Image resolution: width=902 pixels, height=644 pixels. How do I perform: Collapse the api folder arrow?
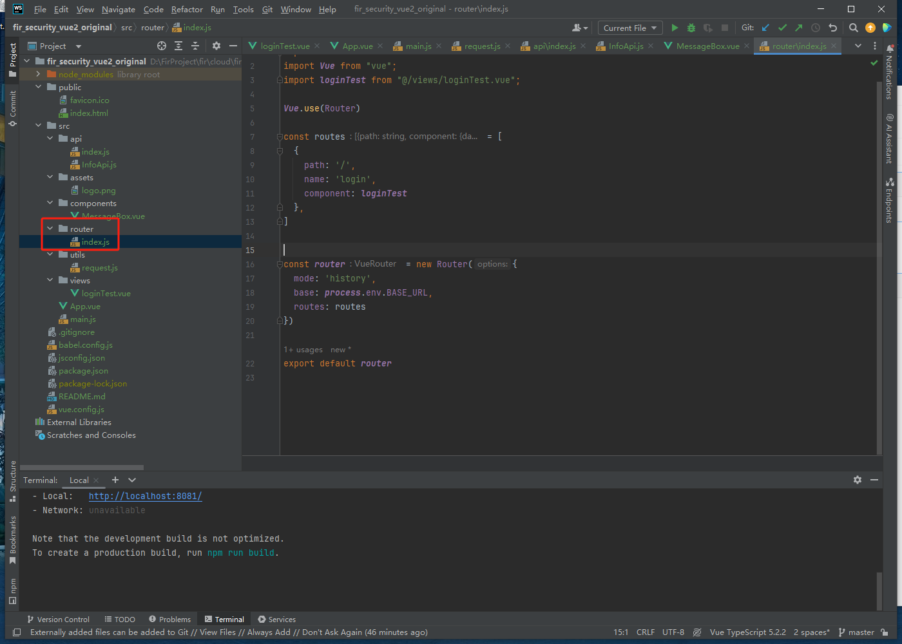point(50,138)
